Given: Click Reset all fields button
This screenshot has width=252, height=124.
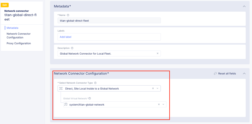Looking at the screenshot, I should 227,73.
